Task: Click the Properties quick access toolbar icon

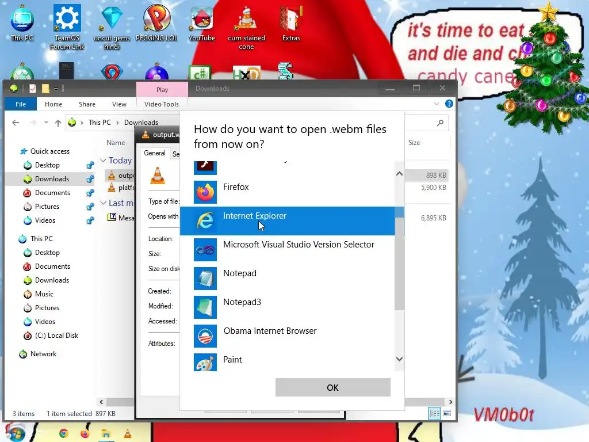Action: pos(33,88)
